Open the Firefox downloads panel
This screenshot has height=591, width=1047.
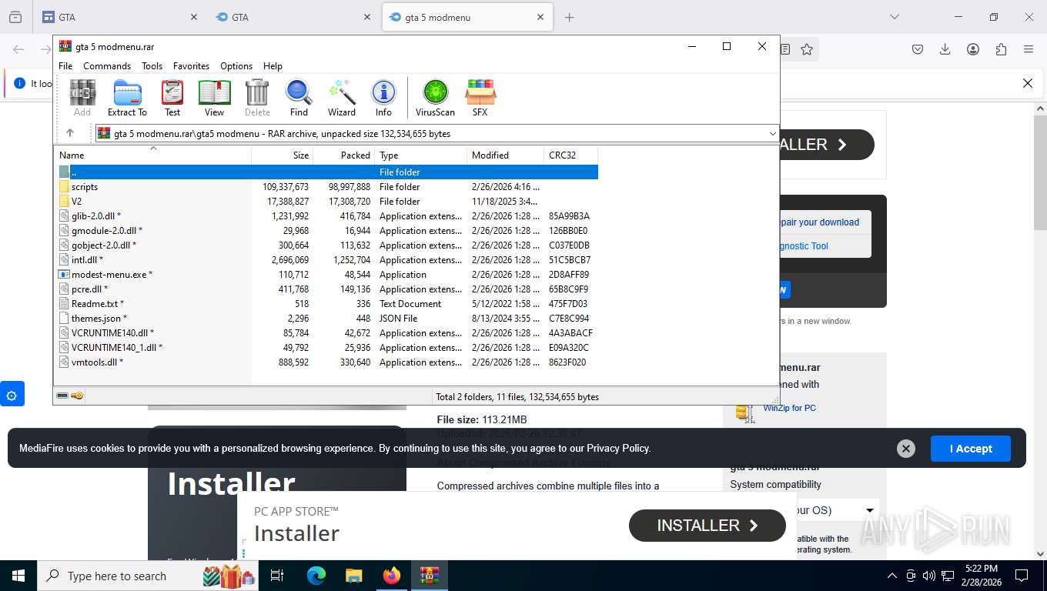pyautogui.click(x=945, y=49)
